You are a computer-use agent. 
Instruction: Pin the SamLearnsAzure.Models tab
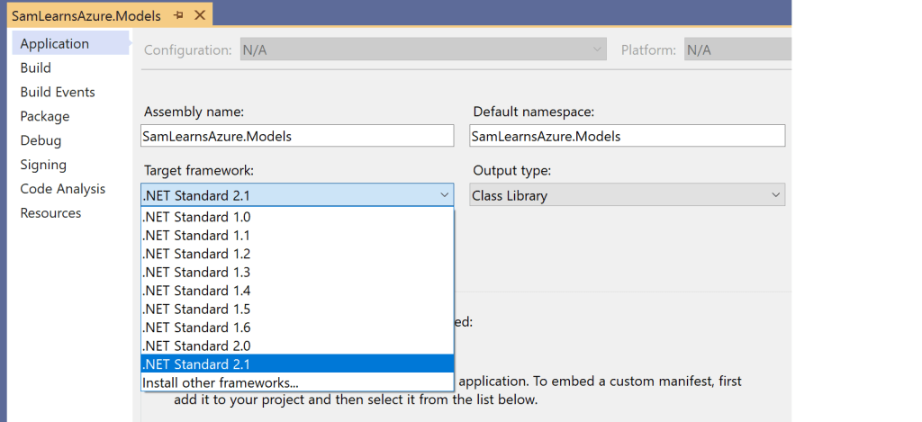[x=178, y=15]
